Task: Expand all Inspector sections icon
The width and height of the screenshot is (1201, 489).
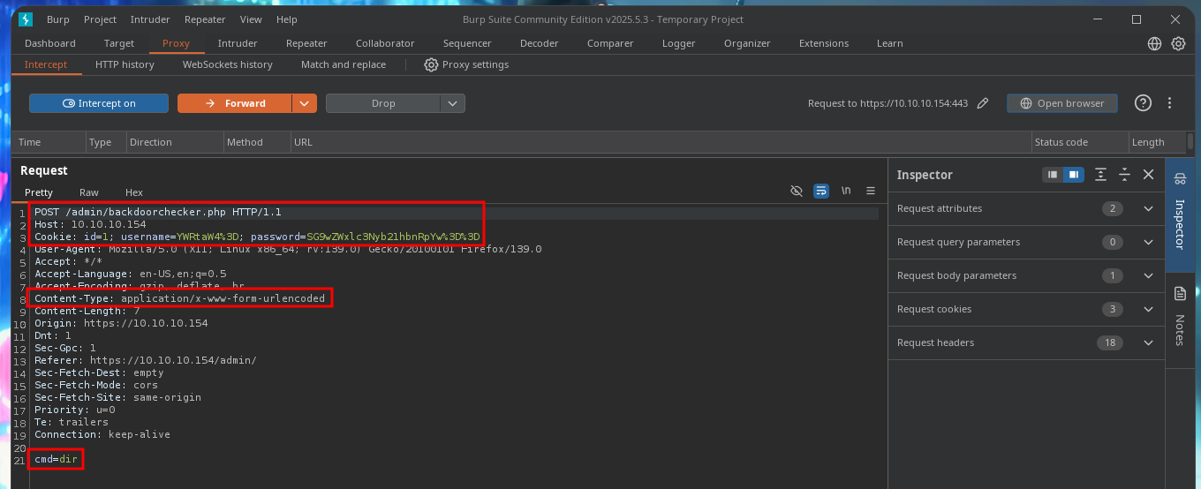Action: point(1101,175)
